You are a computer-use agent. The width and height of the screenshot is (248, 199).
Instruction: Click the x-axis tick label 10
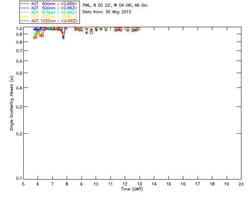coord(96,184)
